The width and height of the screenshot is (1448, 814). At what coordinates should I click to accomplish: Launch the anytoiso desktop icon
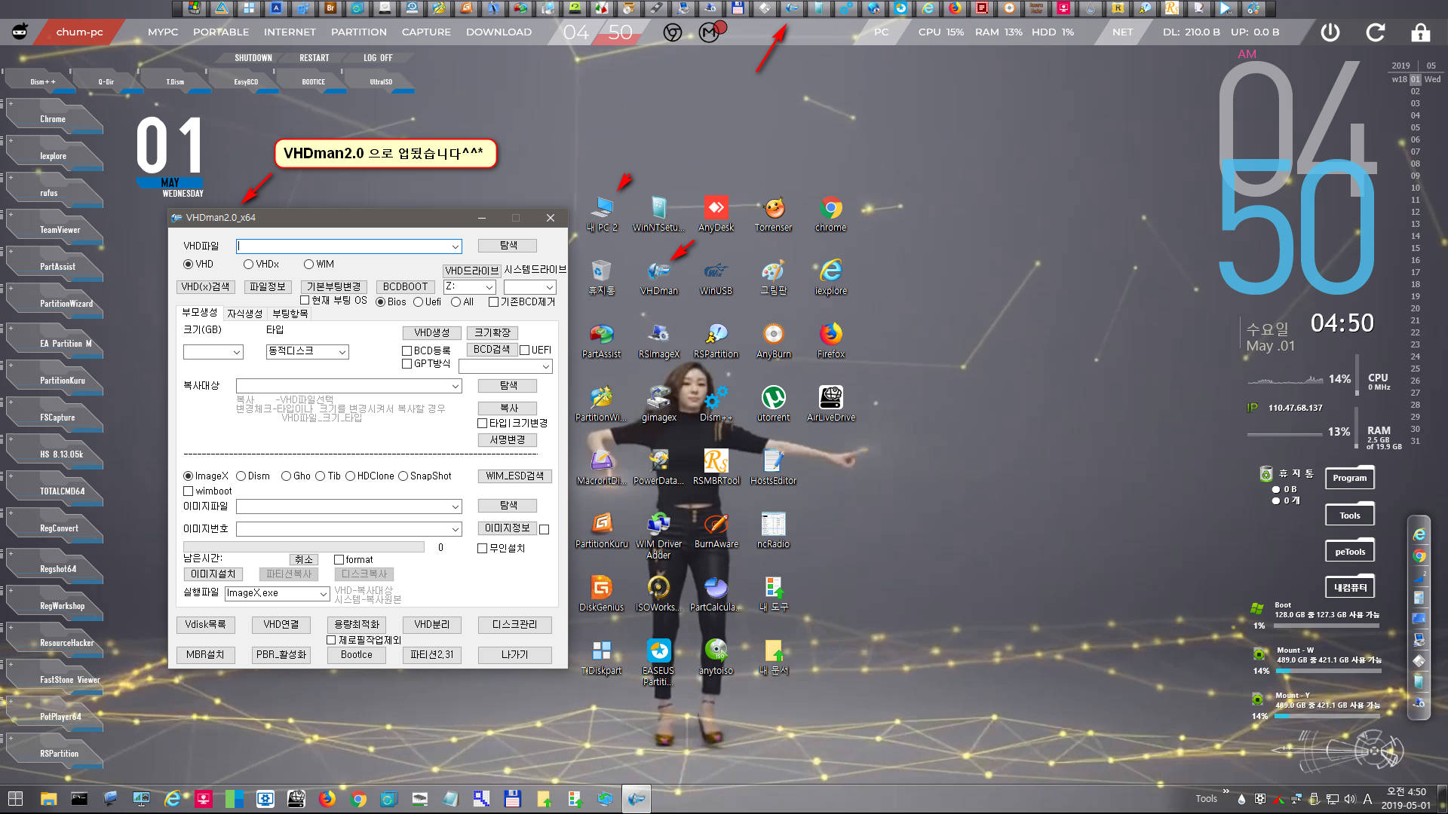pyautogui.click(x=716, y=657)
